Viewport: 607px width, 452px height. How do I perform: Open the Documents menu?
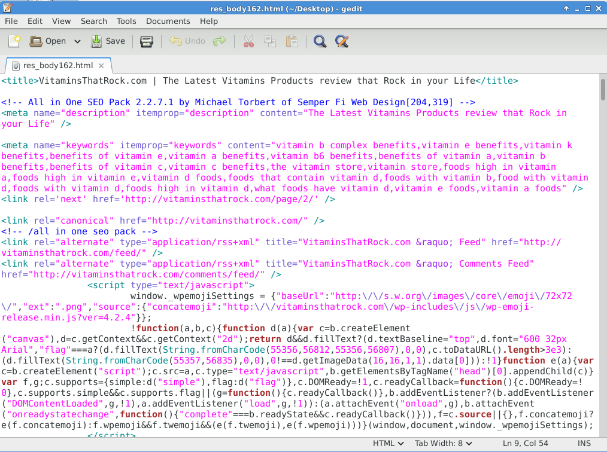pos(168,22)
